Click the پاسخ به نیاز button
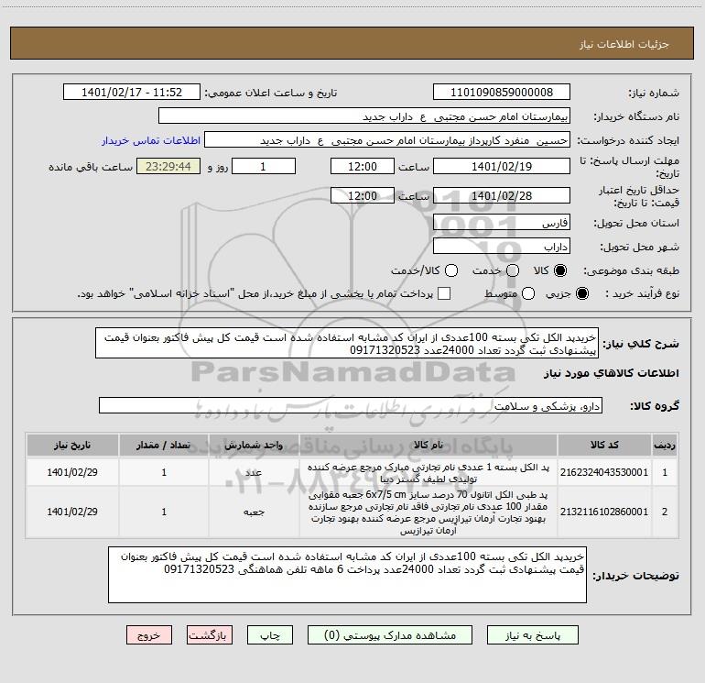This screenshot has height=683, width=705. [533, 635]
